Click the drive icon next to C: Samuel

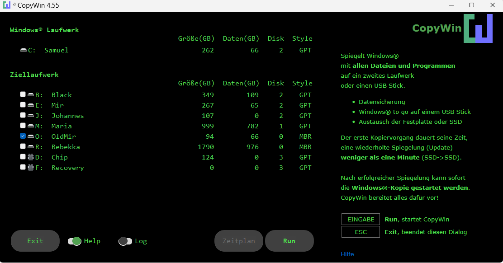24,50
